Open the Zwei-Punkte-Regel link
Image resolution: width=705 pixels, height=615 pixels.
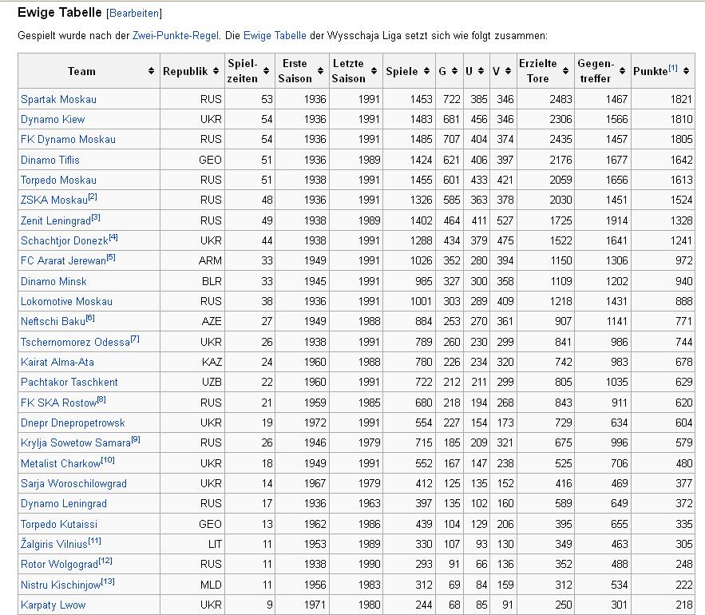176,35
